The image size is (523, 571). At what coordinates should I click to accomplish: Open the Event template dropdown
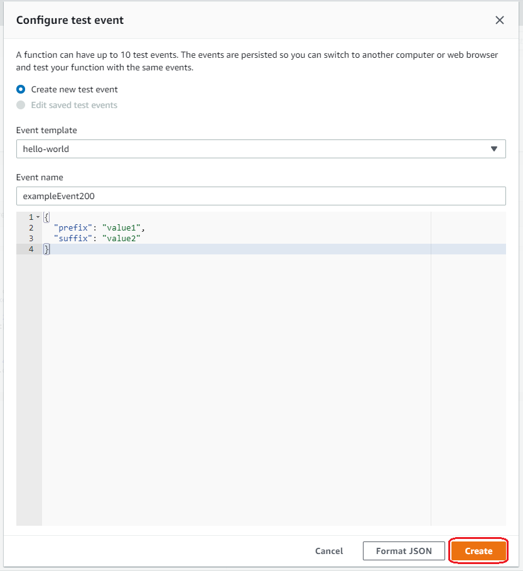[261, 149]
